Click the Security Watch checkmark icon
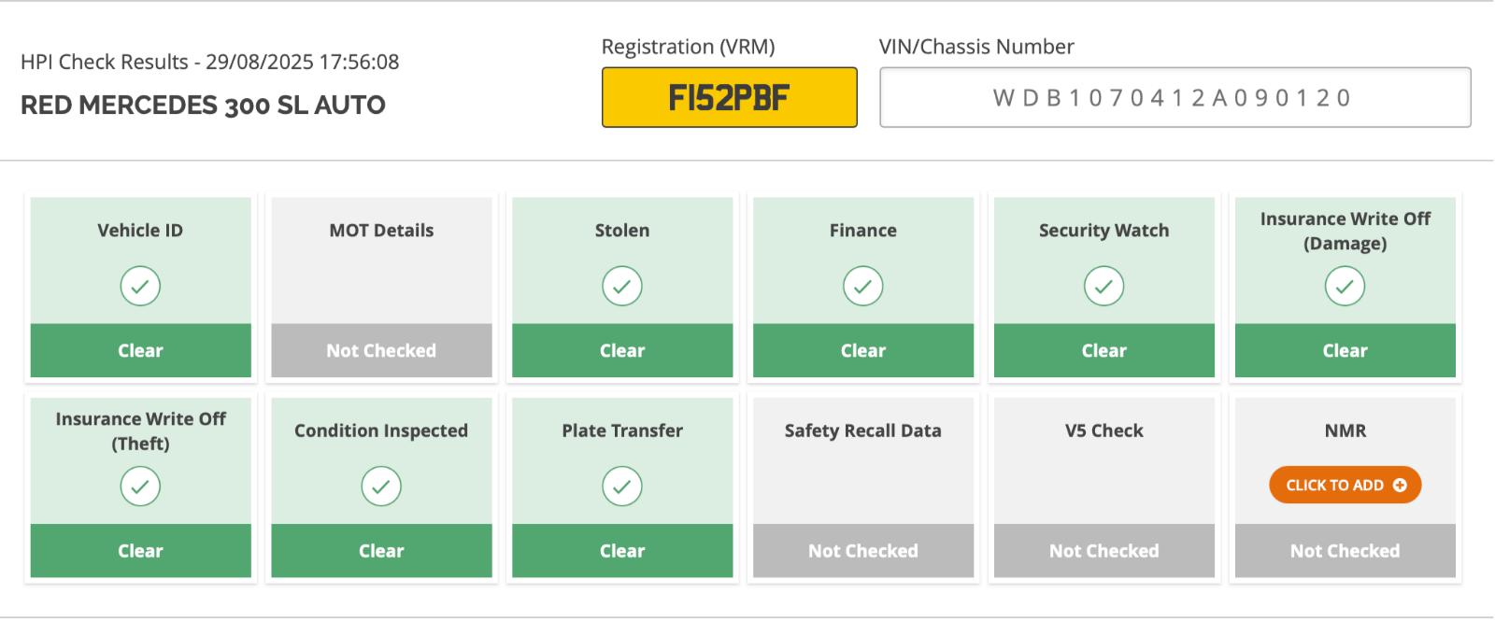This screenshot has height=621, width=1495. (1103, 286)
